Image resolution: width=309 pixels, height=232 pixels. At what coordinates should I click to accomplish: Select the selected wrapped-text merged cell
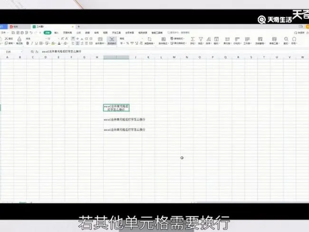(x=116, y=108)
